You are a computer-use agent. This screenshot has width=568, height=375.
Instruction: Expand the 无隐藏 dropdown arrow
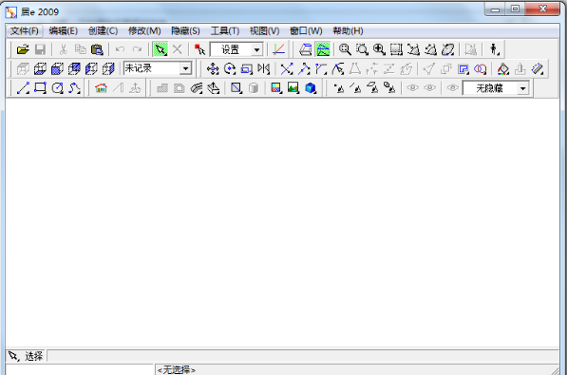tap(522, 88)
